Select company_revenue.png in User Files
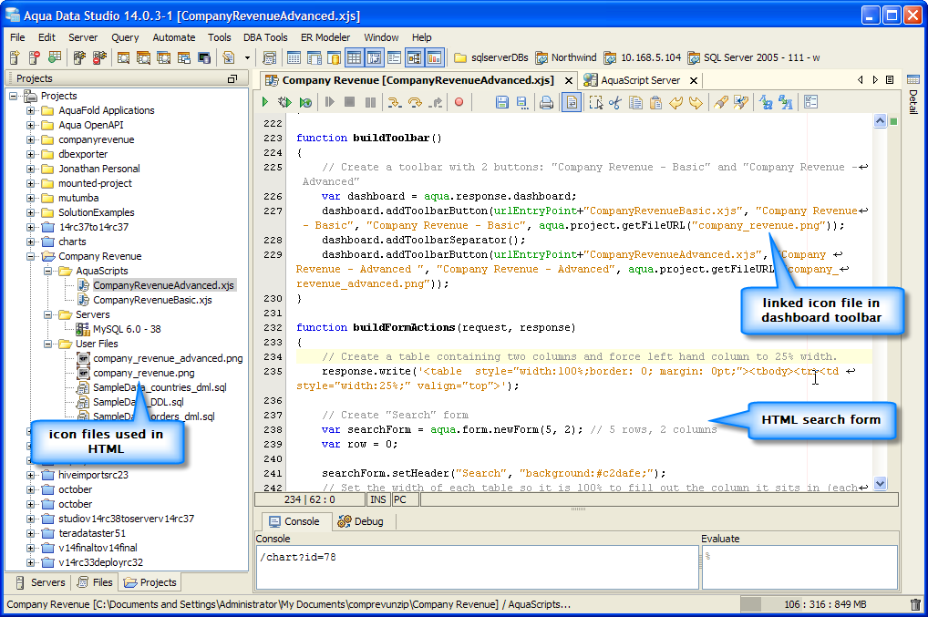Image resolution: width=928 pixels, height=617 pixels. click(x=144, y=373)
